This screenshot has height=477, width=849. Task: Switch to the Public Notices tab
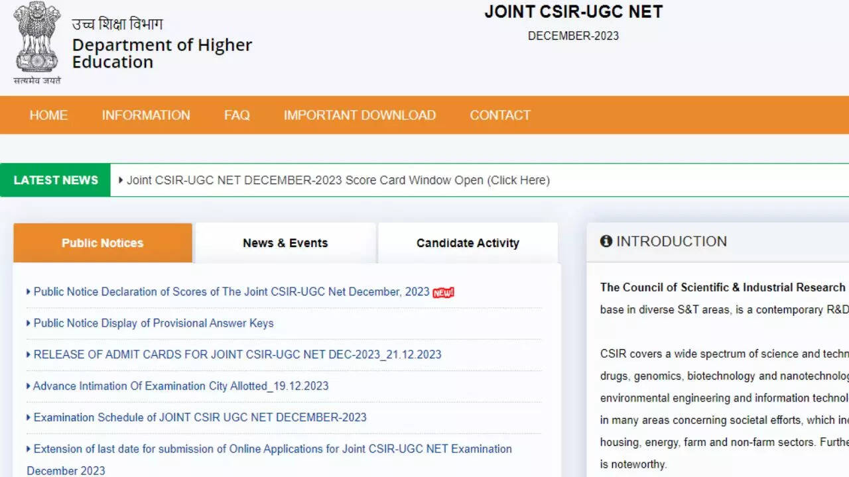tap(103, 243)
